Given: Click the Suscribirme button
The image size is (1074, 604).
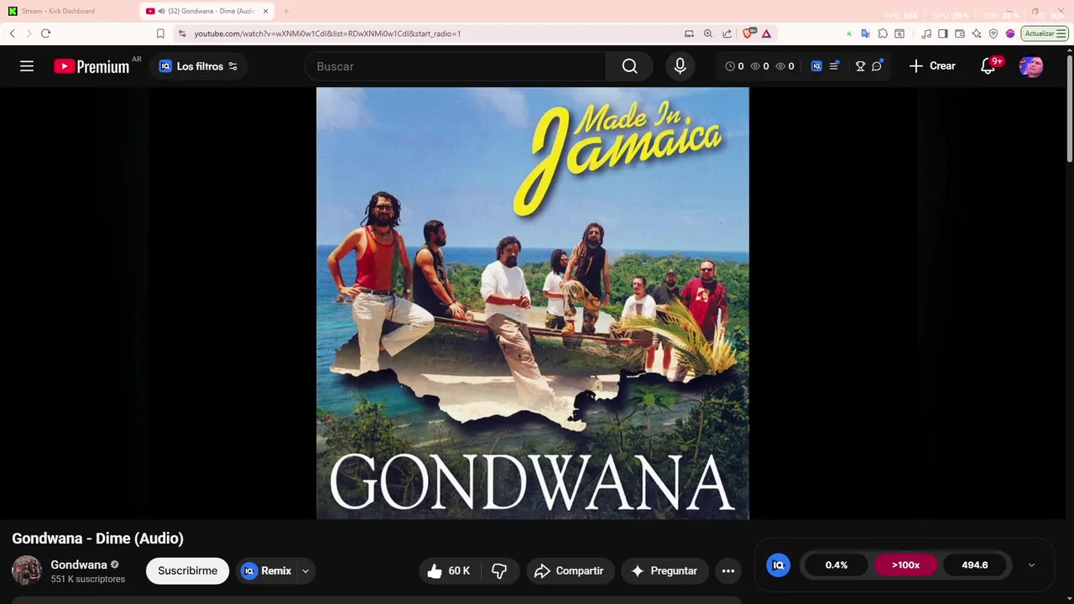Looking at the screenshot, I should (188, 570).
